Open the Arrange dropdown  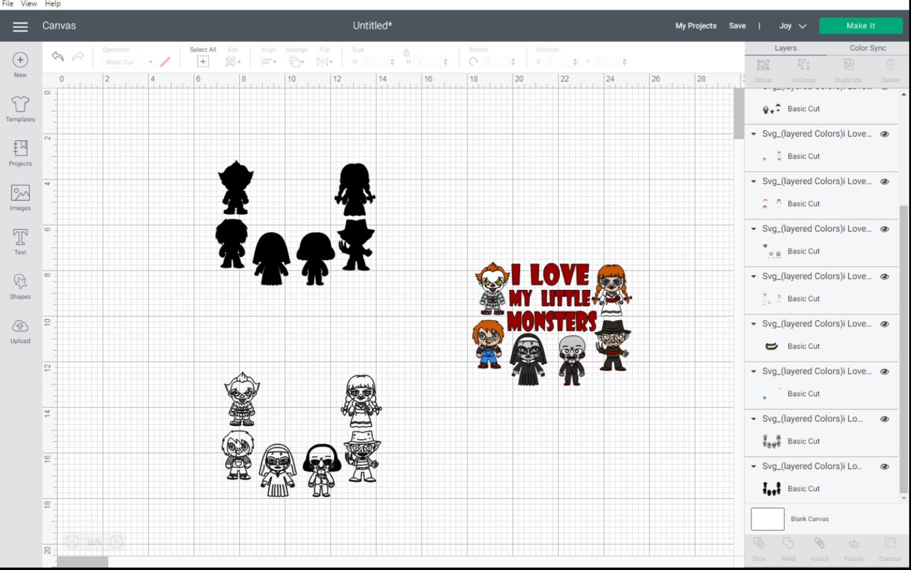[297, 61]
